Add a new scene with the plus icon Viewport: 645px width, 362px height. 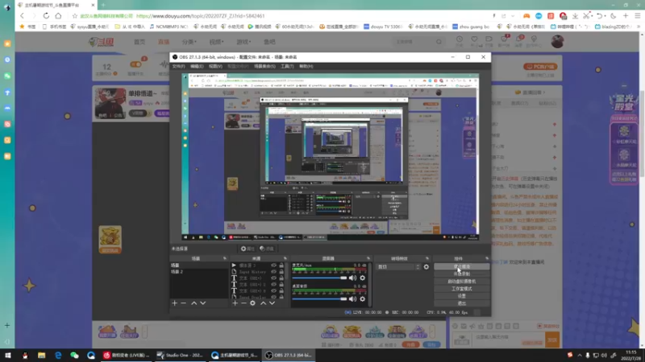(174, 303)
